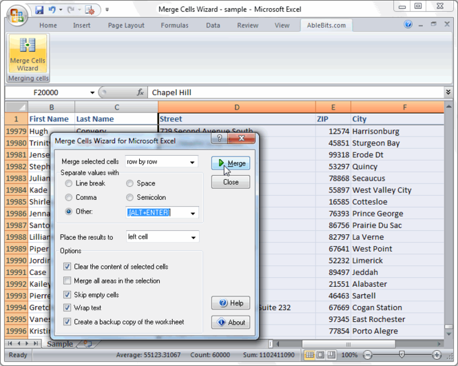Expand the formula bar

[448, 92]
